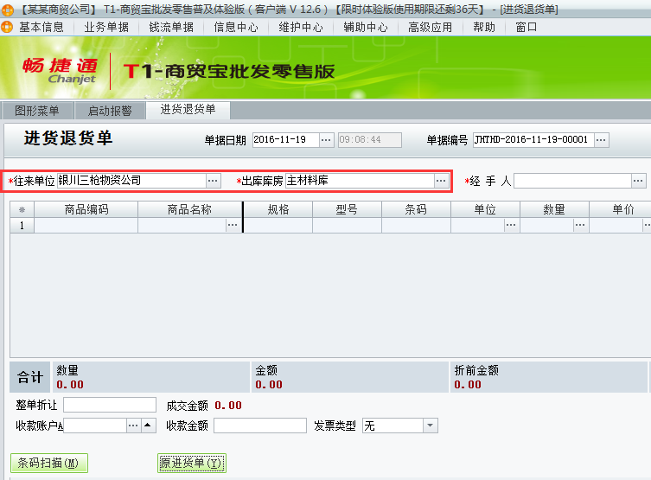651x480 pixels.
Task: Click the 单据编号 ellipsis button
Action: (601, 140)
